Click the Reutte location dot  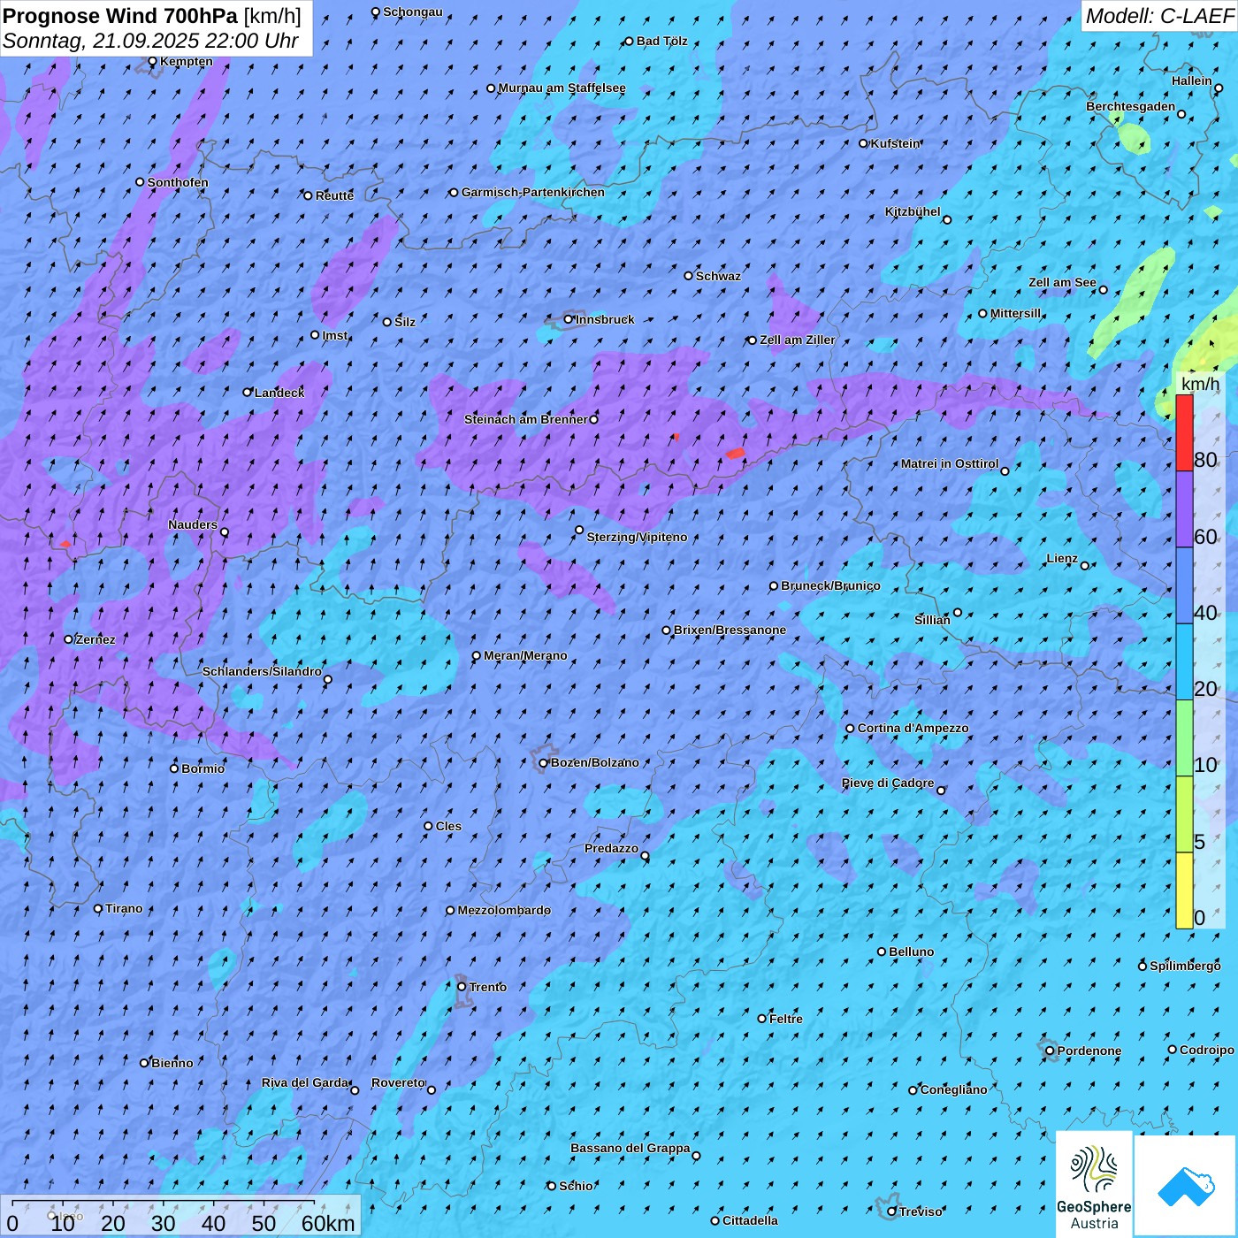(x=308, y=195)
